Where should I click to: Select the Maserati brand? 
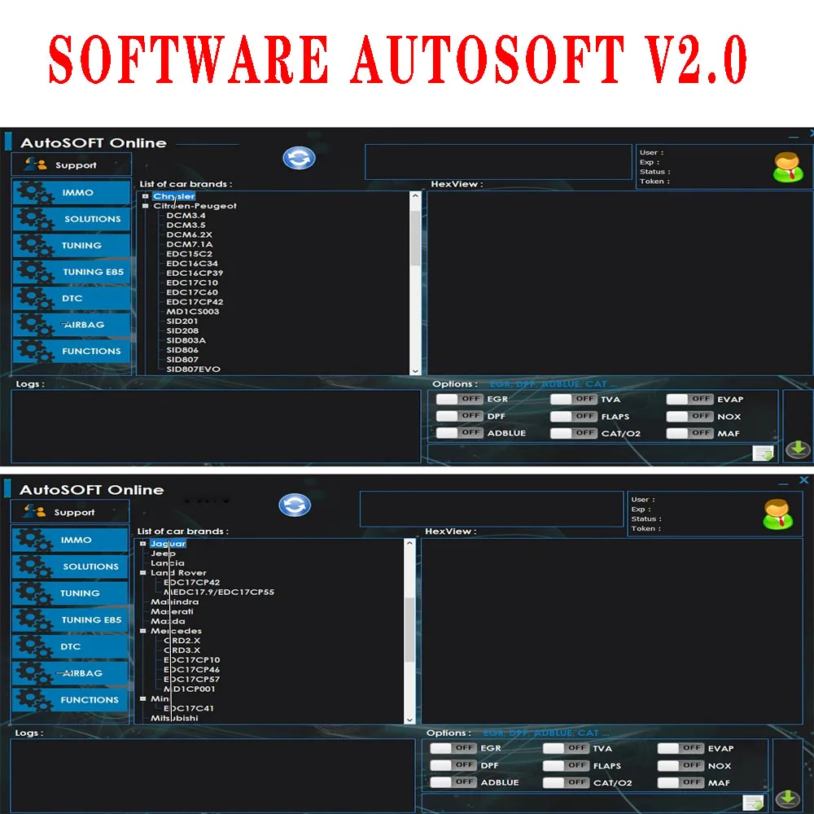pos(172,611)
